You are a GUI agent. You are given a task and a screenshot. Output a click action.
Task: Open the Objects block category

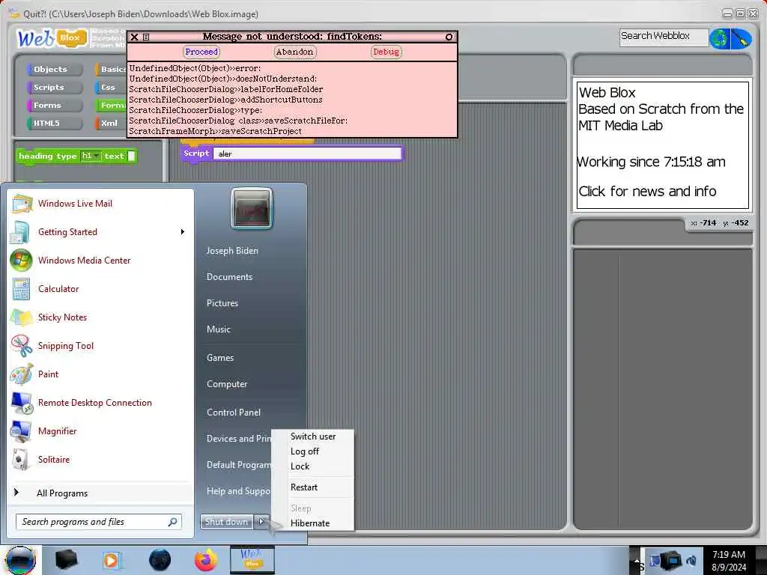(x=54, y=70)
